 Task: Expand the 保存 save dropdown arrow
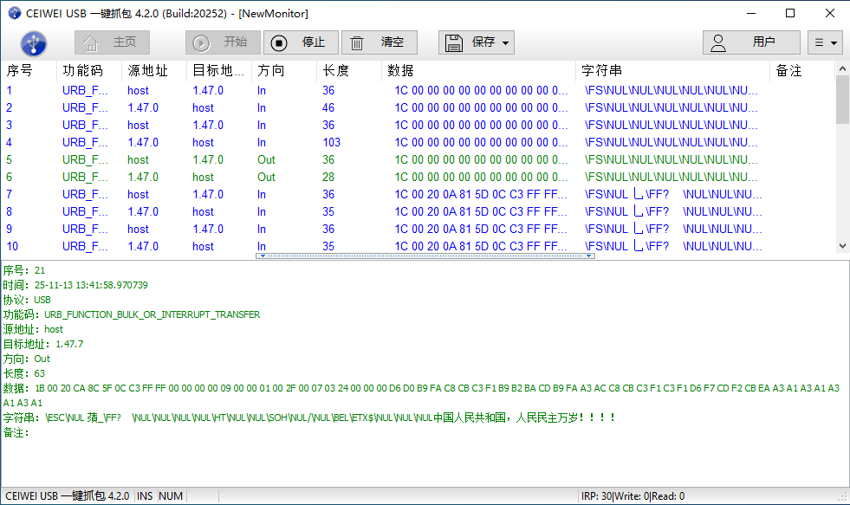coord(505,42)
